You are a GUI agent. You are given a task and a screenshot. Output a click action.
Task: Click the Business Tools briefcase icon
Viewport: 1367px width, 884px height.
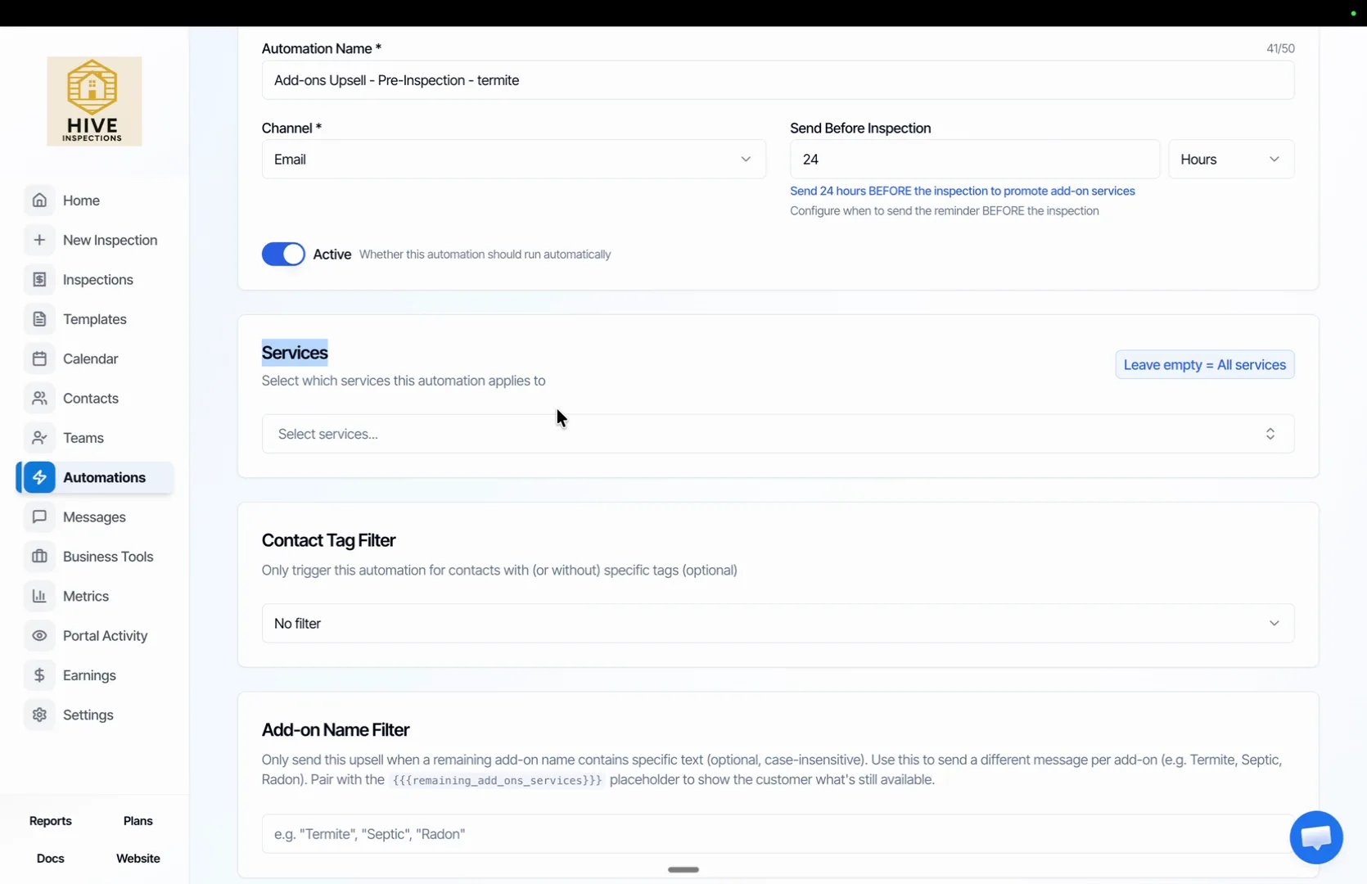(39, 557)
